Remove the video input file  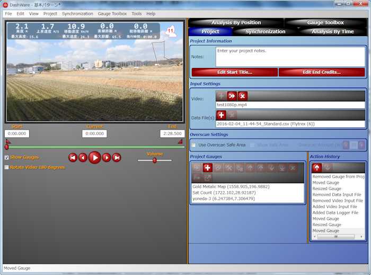click(x=243, y=96)
